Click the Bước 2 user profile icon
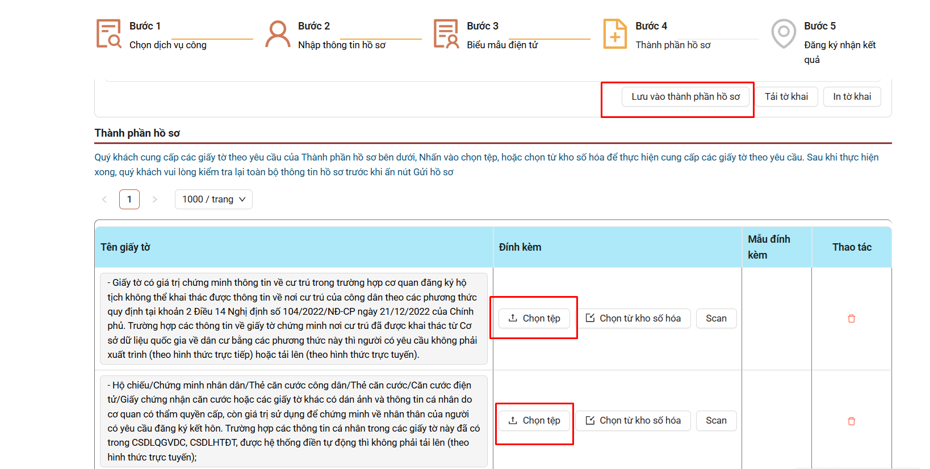This screenshot has height=469, width=930. pyautogui.click(x=278, y=34)
